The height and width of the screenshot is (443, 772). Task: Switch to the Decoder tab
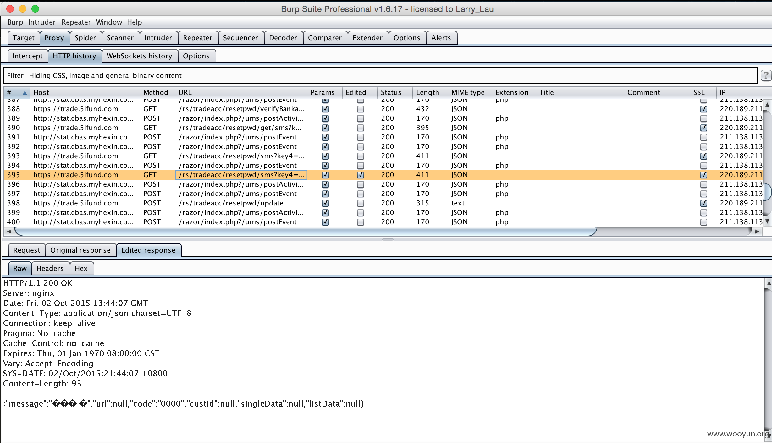(x=283, y=38)
